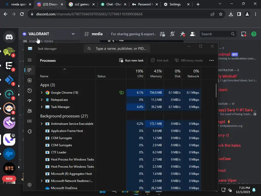Click End task button
The width and height of the screenshot is (261, 196).
(160, 60)
